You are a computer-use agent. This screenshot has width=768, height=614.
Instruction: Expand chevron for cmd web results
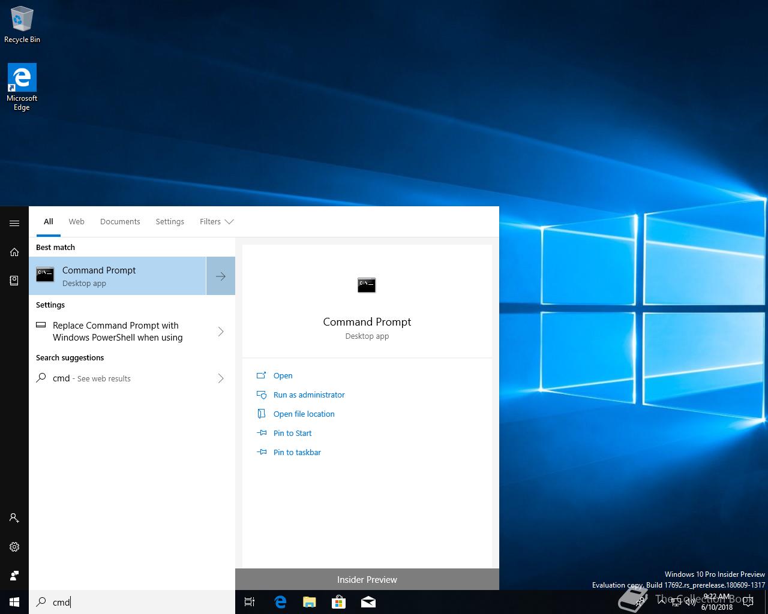(221, 378)
